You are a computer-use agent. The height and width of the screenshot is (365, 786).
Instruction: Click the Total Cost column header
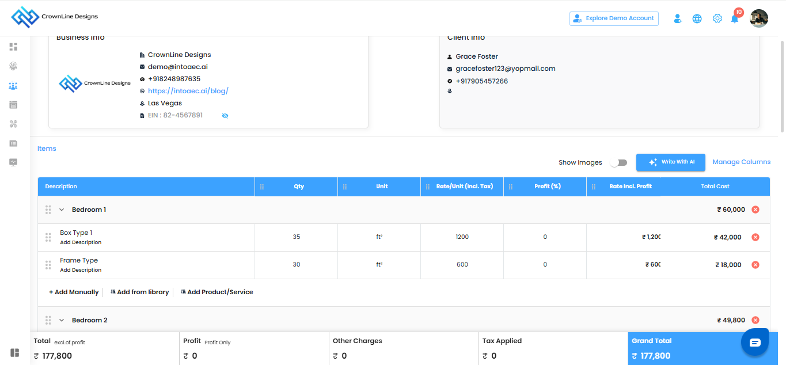[x=715, y=187]
